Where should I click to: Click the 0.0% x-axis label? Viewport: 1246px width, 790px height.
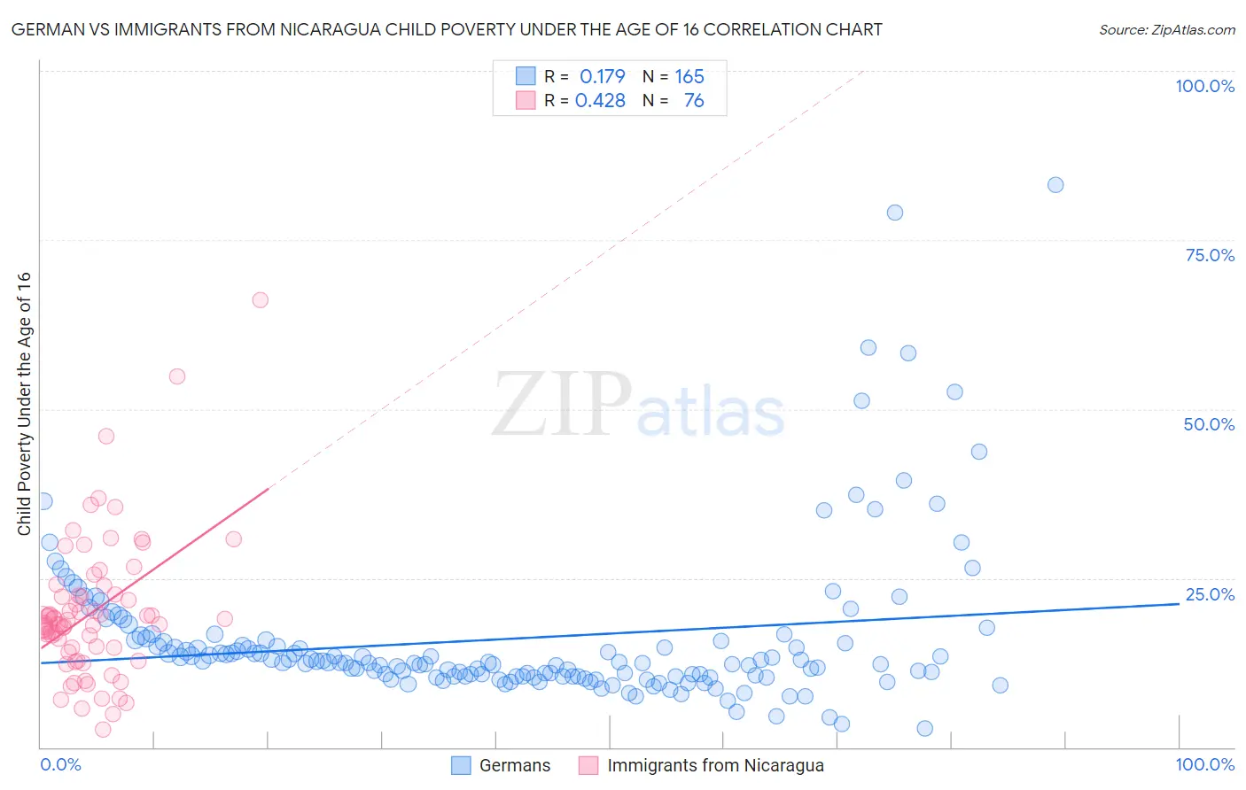point(60,764)
